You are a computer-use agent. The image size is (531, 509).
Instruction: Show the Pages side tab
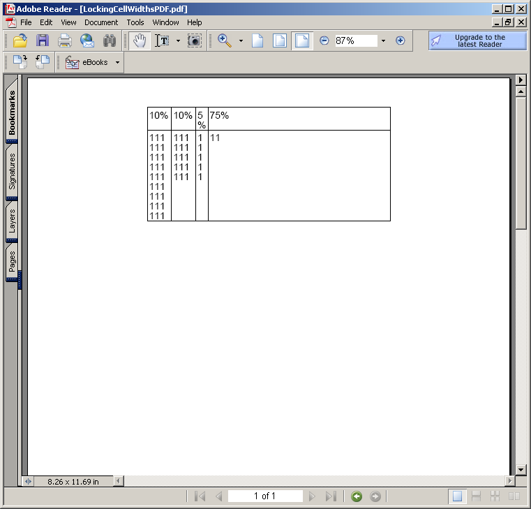click(x=12, y=261)
